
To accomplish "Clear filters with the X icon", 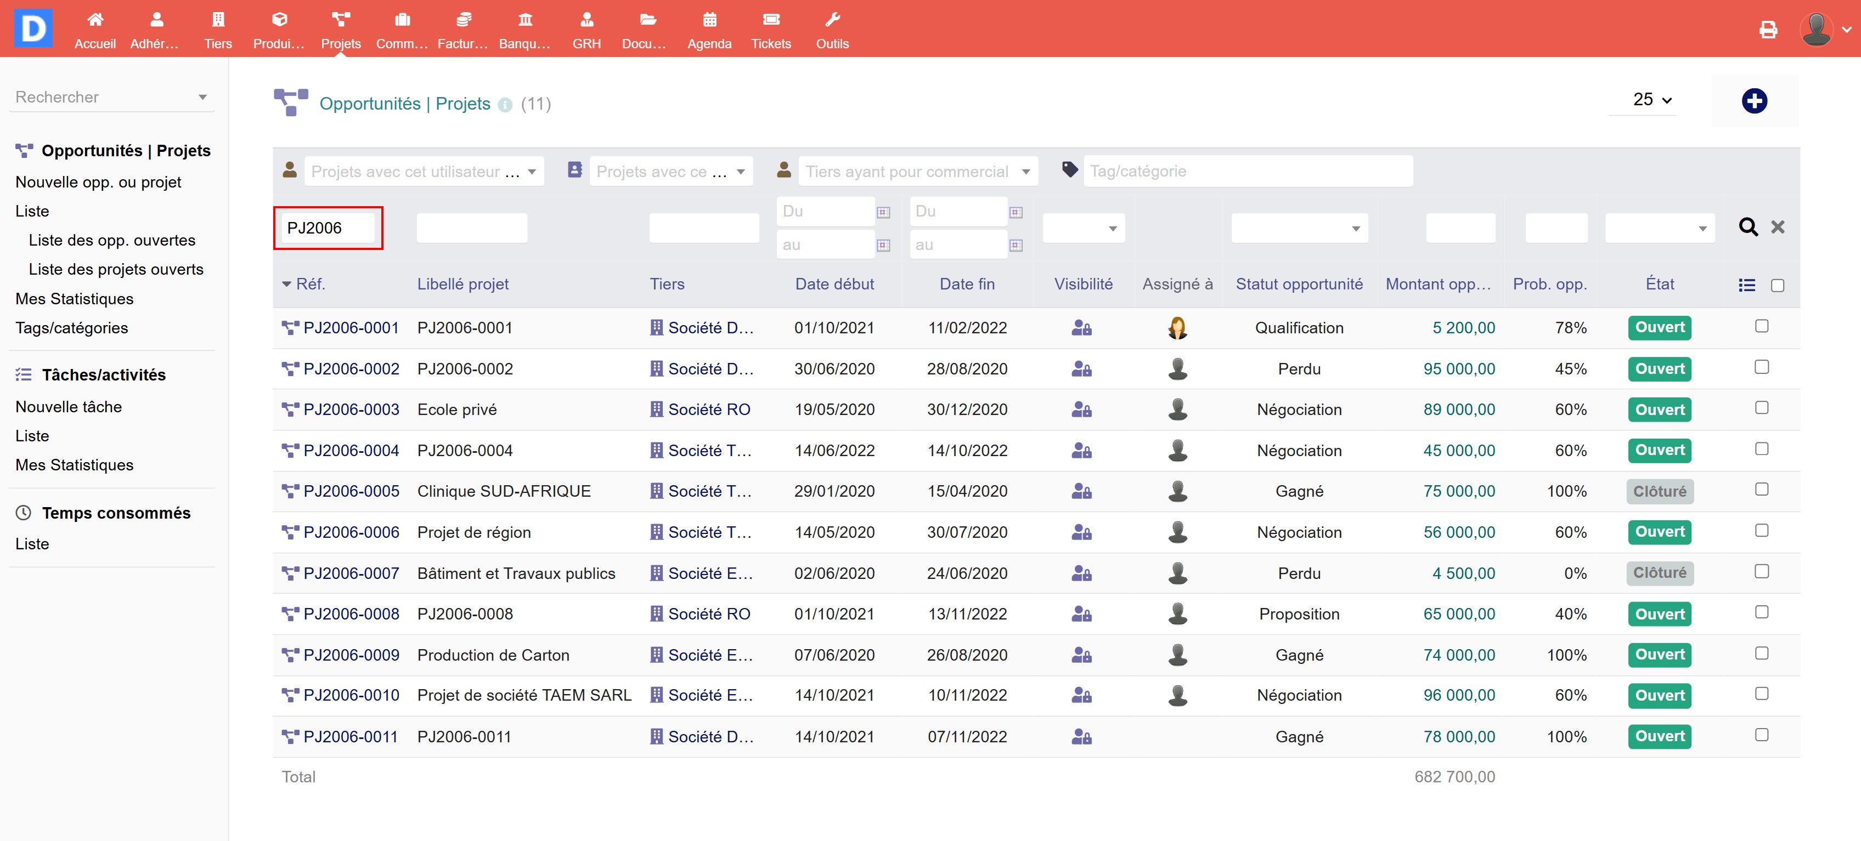I will coord(1778,228).
